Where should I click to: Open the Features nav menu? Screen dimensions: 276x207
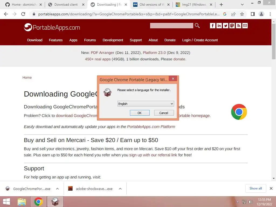[x=56, y=40]
